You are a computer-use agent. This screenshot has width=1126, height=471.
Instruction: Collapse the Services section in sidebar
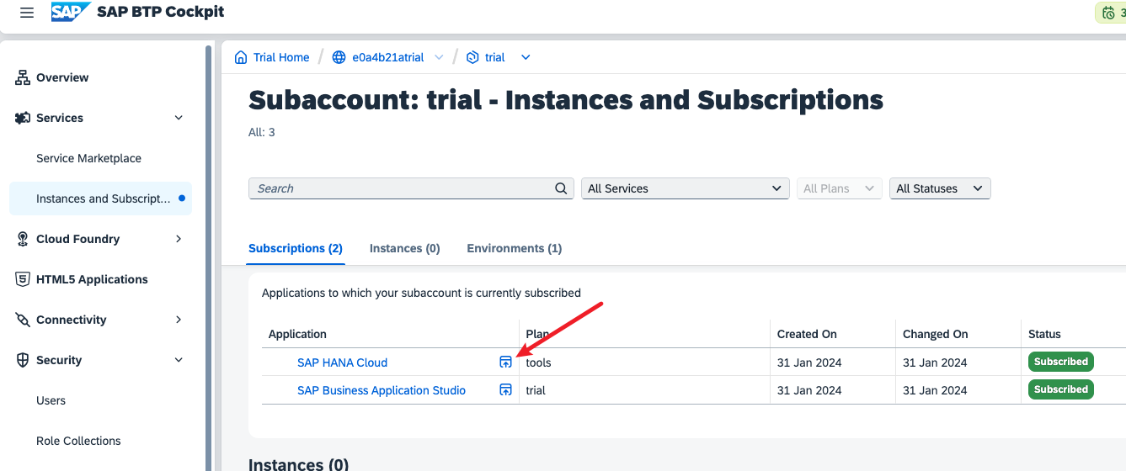tap(179, 118)
